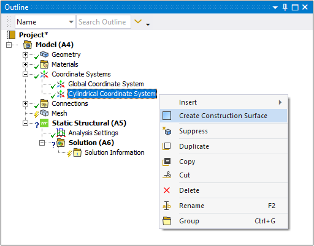The width and height of the screenshot is (314, 246).
Task: Click red X Delete icon
Action: pos(167,190)
